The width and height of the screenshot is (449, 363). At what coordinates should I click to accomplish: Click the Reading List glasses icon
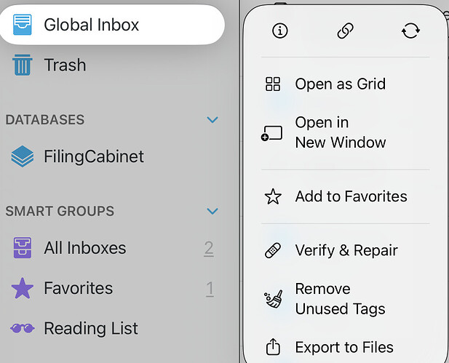click(23, 328)
